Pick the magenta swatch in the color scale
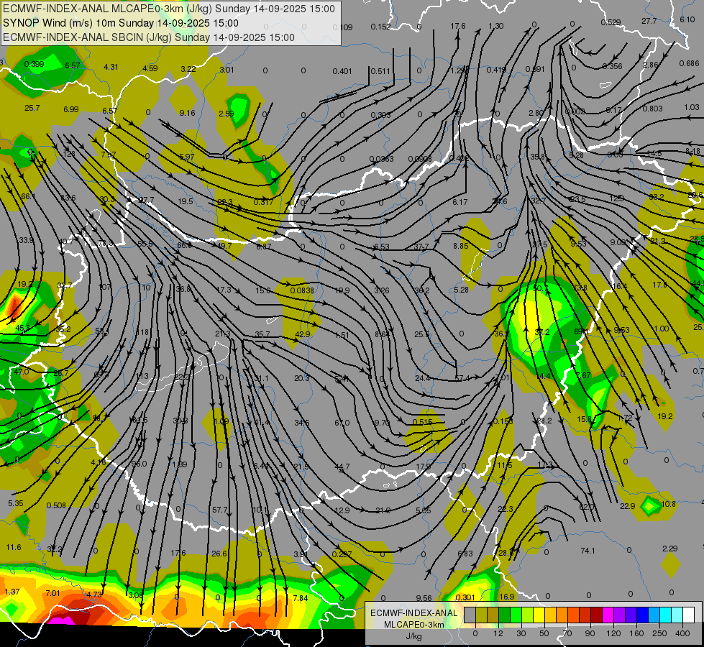 coord(608,615)
